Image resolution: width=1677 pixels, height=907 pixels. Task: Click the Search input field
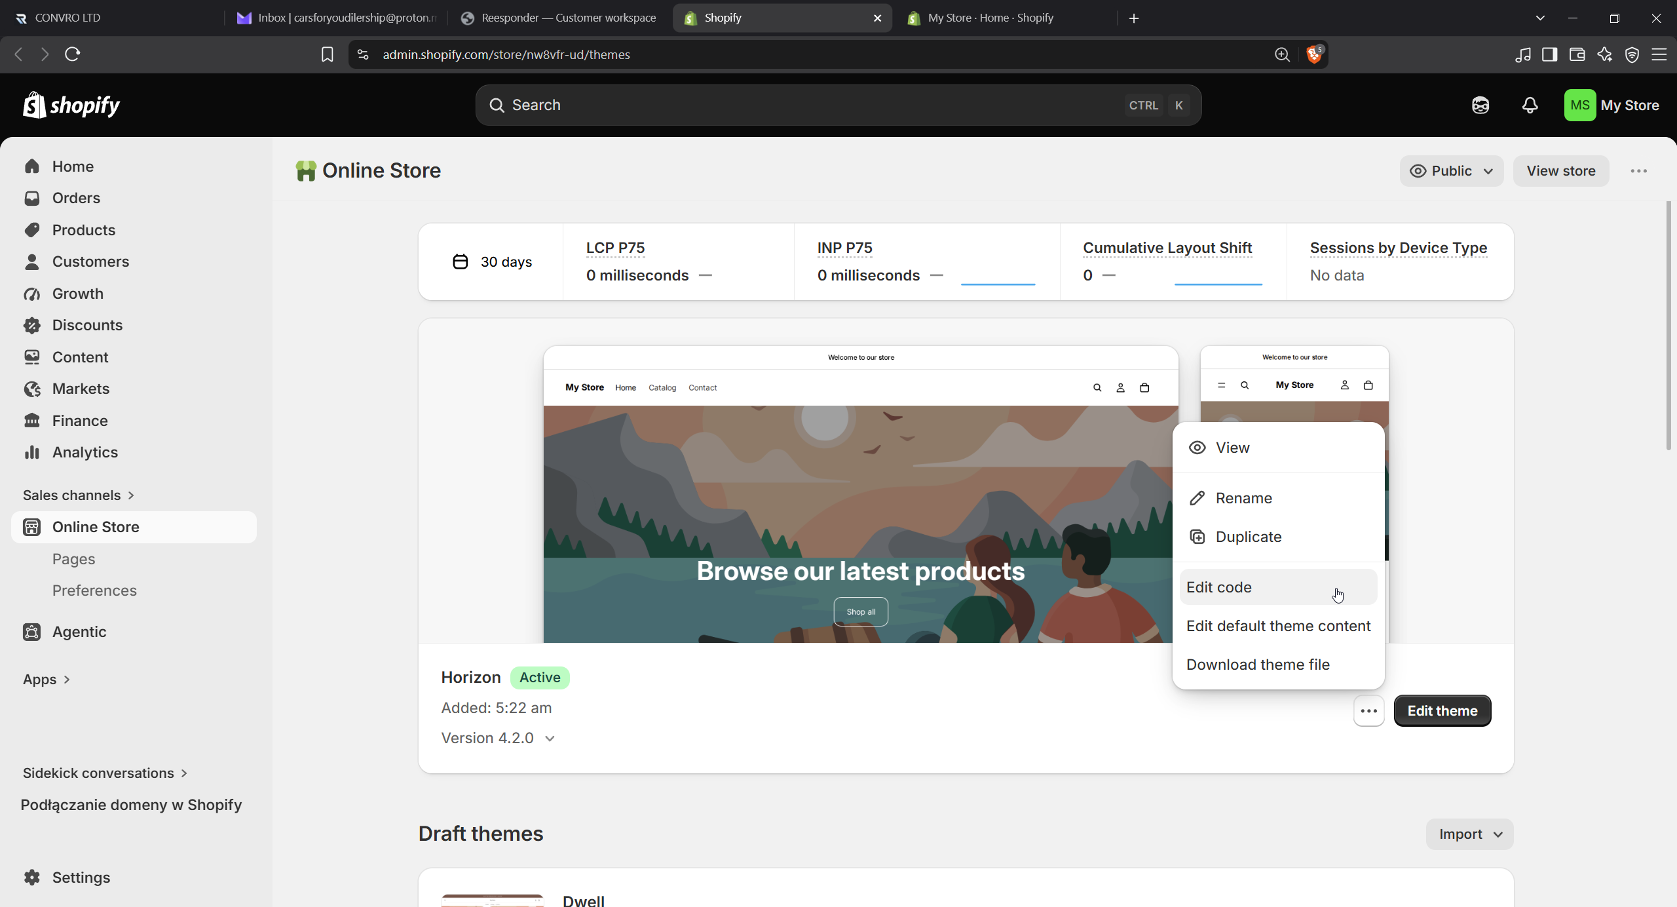click(838, 105)
